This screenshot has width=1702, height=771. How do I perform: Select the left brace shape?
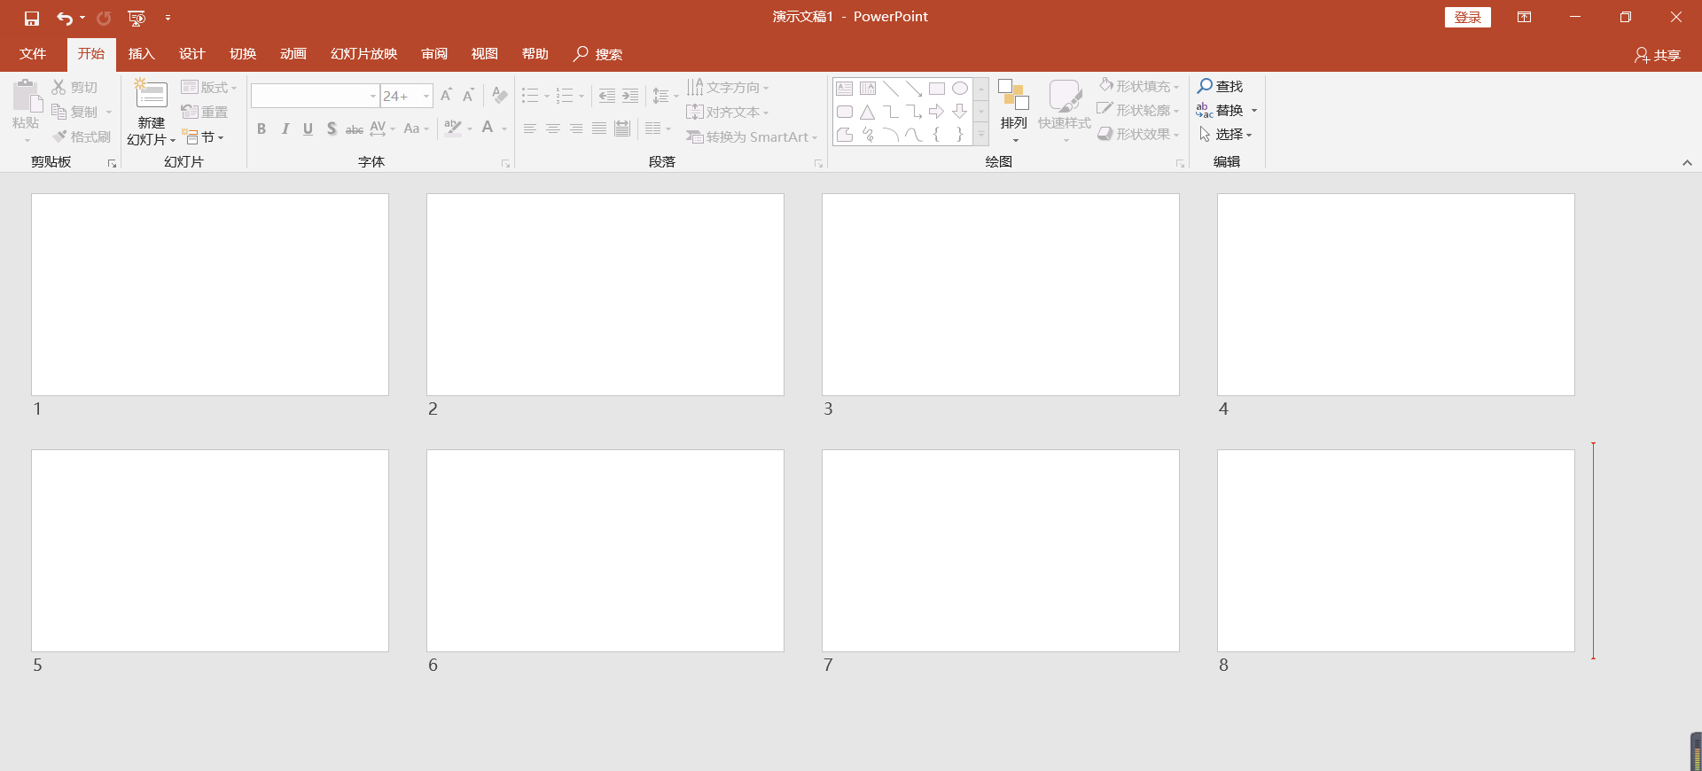tap(937, 135)
